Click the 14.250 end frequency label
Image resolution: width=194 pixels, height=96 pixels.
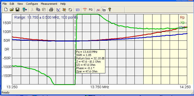185,87
